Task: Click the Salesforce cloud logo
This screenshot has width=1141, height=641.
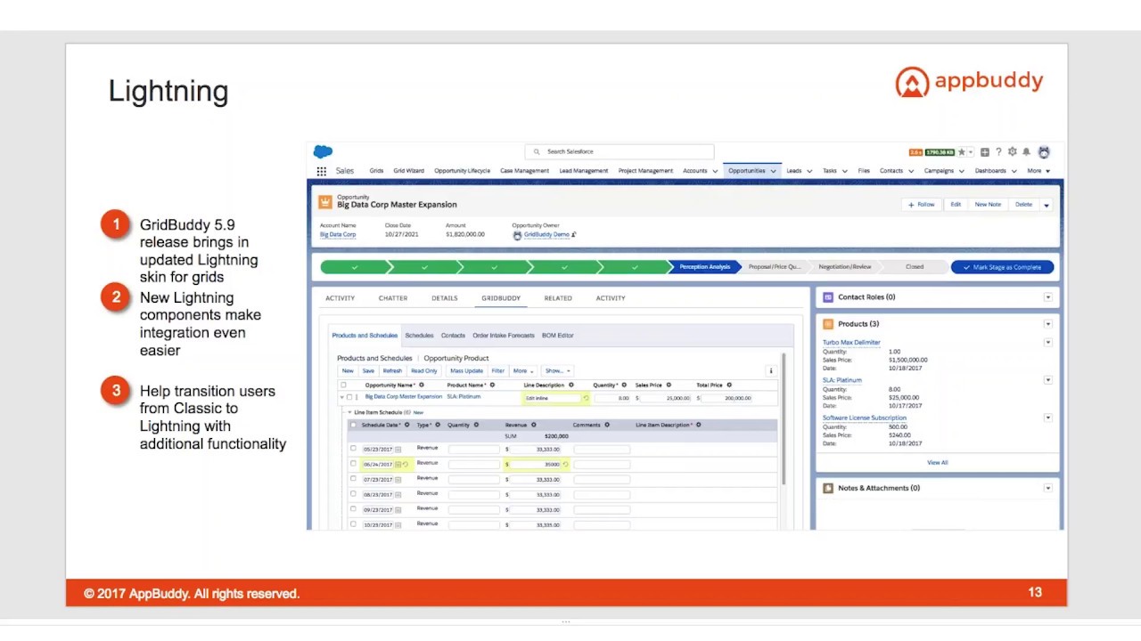Action: pyautogui.click(x=323, y=152)
